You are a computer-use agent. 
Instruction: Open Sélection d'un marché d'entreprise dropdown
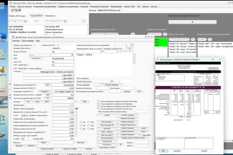coord(192,22)
